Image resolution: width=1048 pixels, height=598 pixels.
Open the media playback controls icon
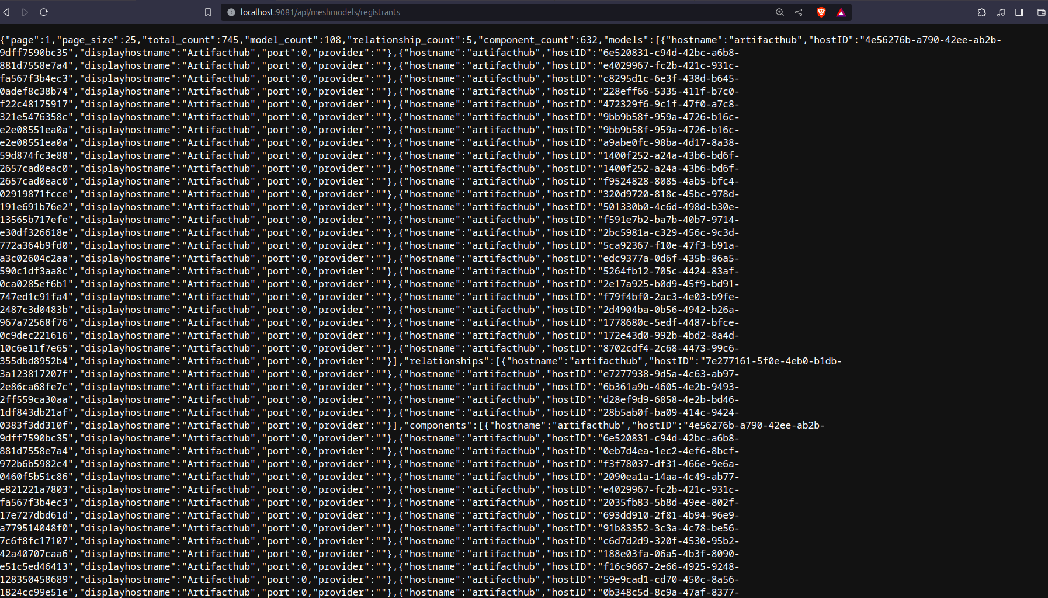coord(1001,12)
